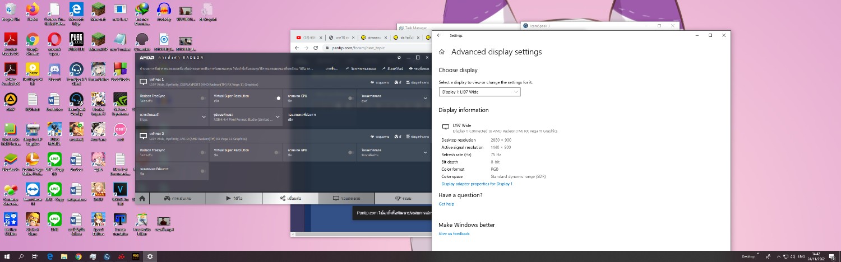
Task: Click the taskbar clock showing 14:42
Action: pyautogui.click(x=816, y=256)
